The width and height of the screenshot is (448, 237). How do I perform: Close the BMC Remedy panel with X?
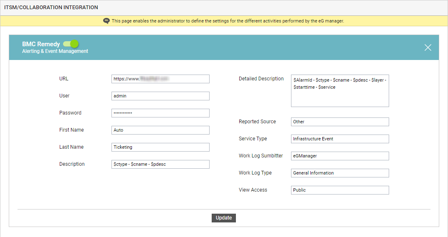(x=428, y=47)
